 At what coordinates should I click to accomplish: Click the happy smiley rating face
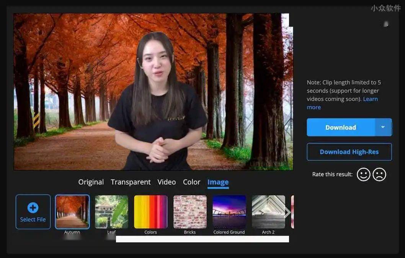coord(363,174)
